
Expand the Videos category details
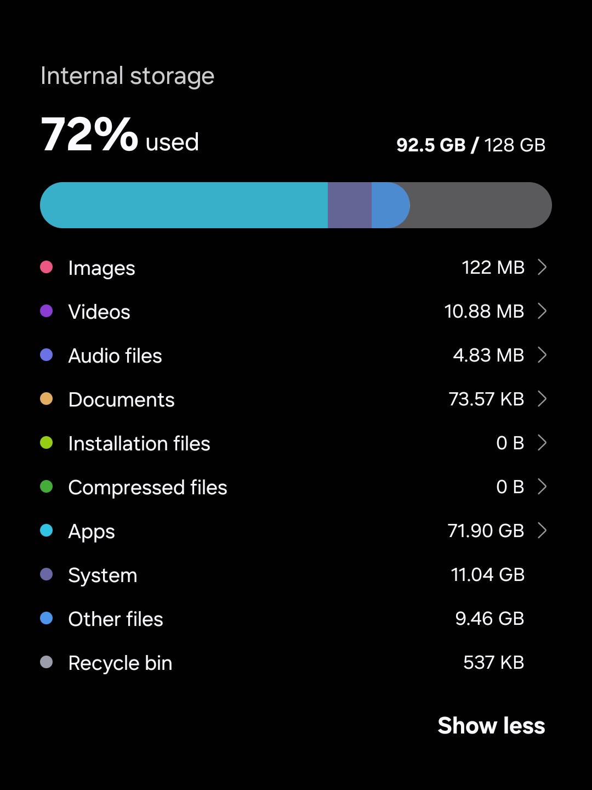(543, 311)
